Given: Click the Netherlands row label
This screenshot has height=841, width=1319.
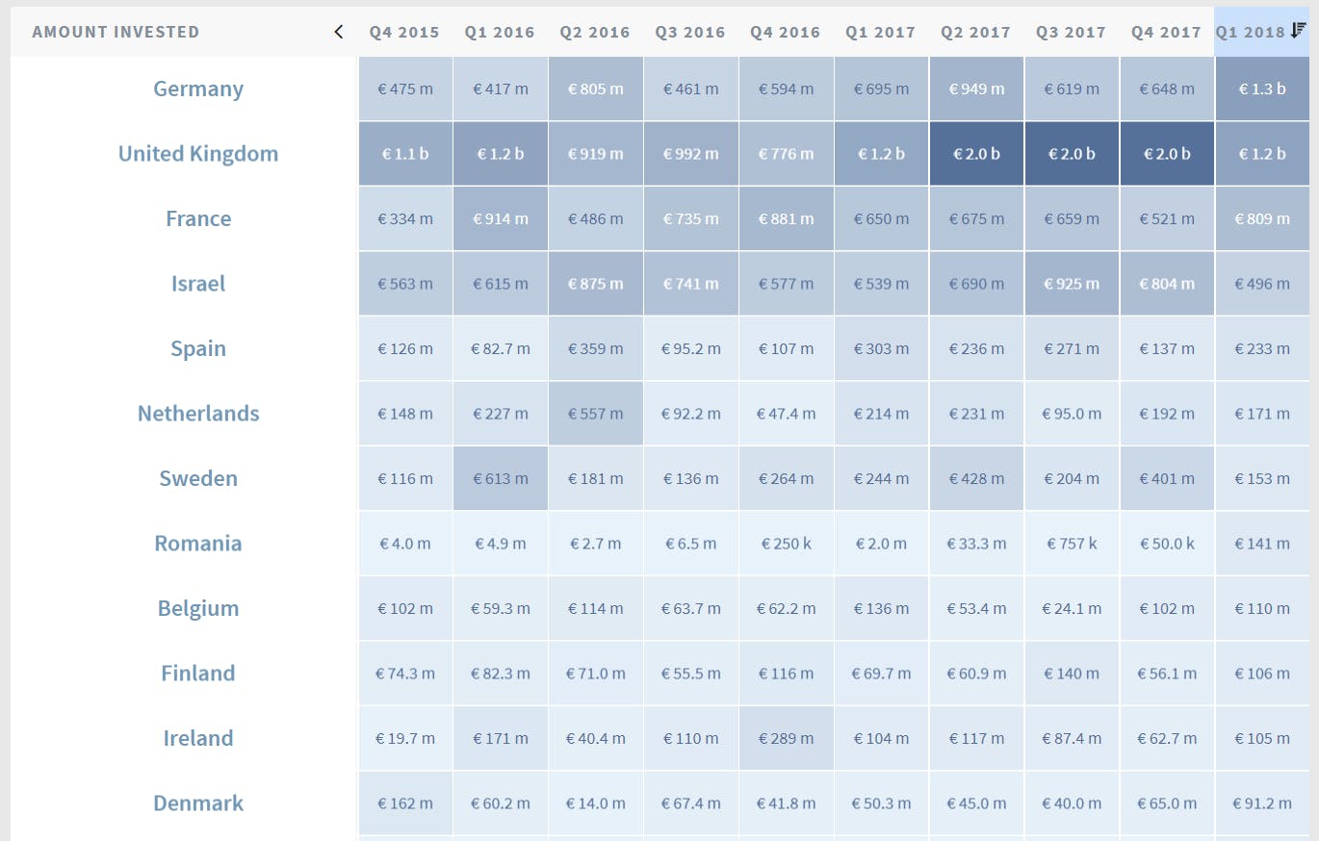Looking at the screenshot, I should [197, 413].
